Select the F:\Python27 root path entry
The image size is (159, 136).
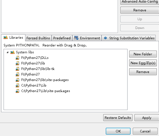pos(30,74)
